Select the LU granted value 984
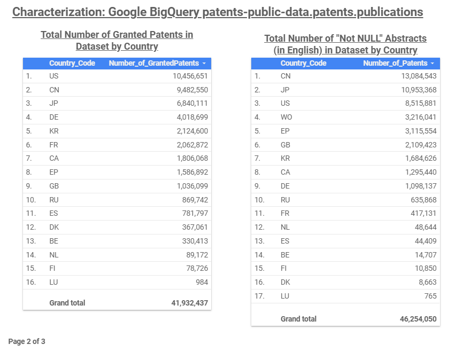Image resolution: width=471 pixels, height=352 pixels. [x=202, y=282]
